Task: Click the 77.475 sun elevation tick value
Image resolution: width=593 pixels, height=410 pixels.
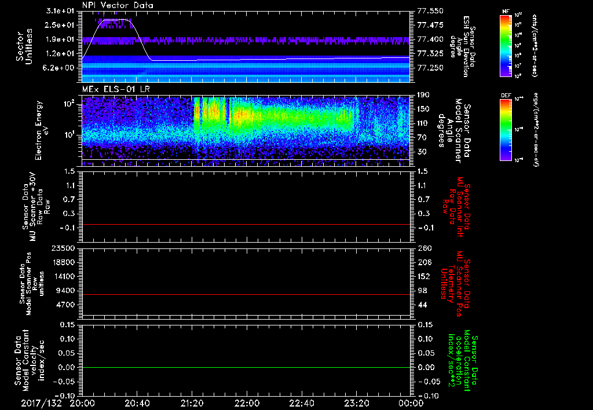Action: tap(430, 25)
